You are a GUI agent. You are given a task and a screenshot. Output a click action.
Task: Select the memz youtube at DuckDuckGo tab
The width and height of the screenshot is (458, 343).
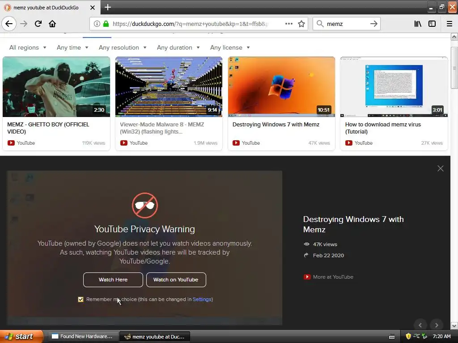point(50,8)
